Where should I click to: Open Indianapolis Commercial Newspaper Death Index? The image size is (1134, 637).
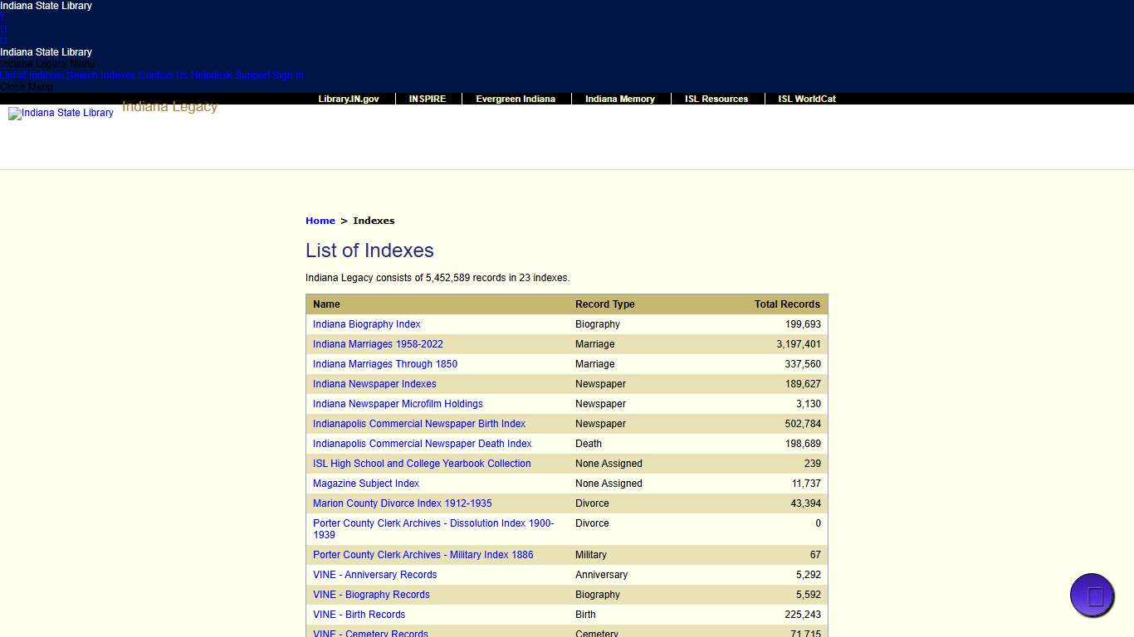tap(422, 444)
